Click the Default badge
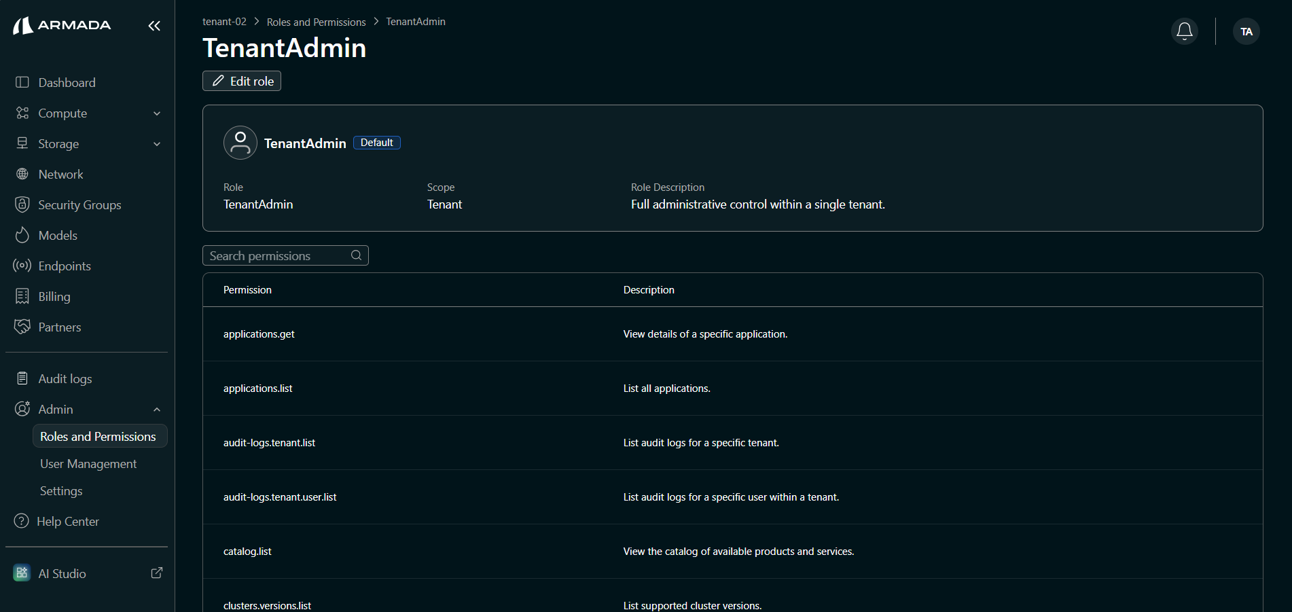1292x612 pixels. point(377,143)
